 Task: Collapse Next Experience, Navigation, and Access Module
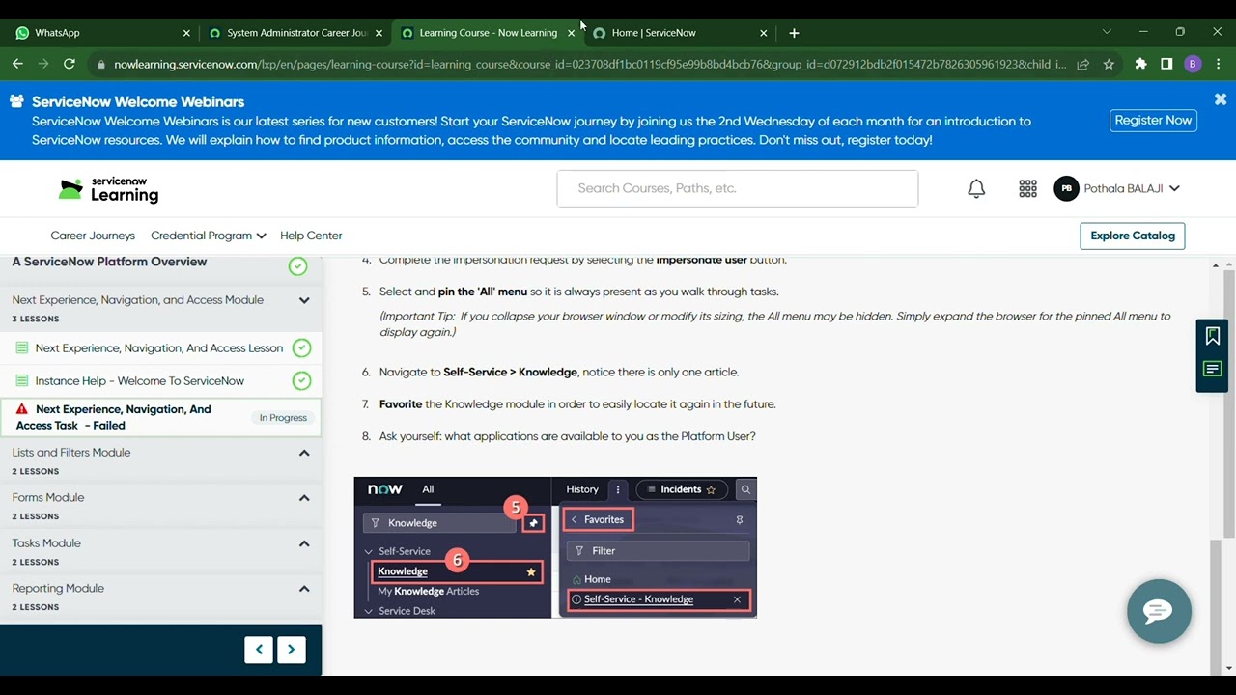coord(304,300)
